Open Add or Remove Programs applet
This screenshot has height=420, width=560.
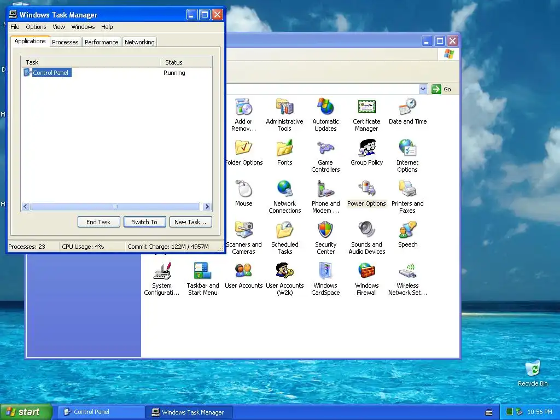point(243,115)
